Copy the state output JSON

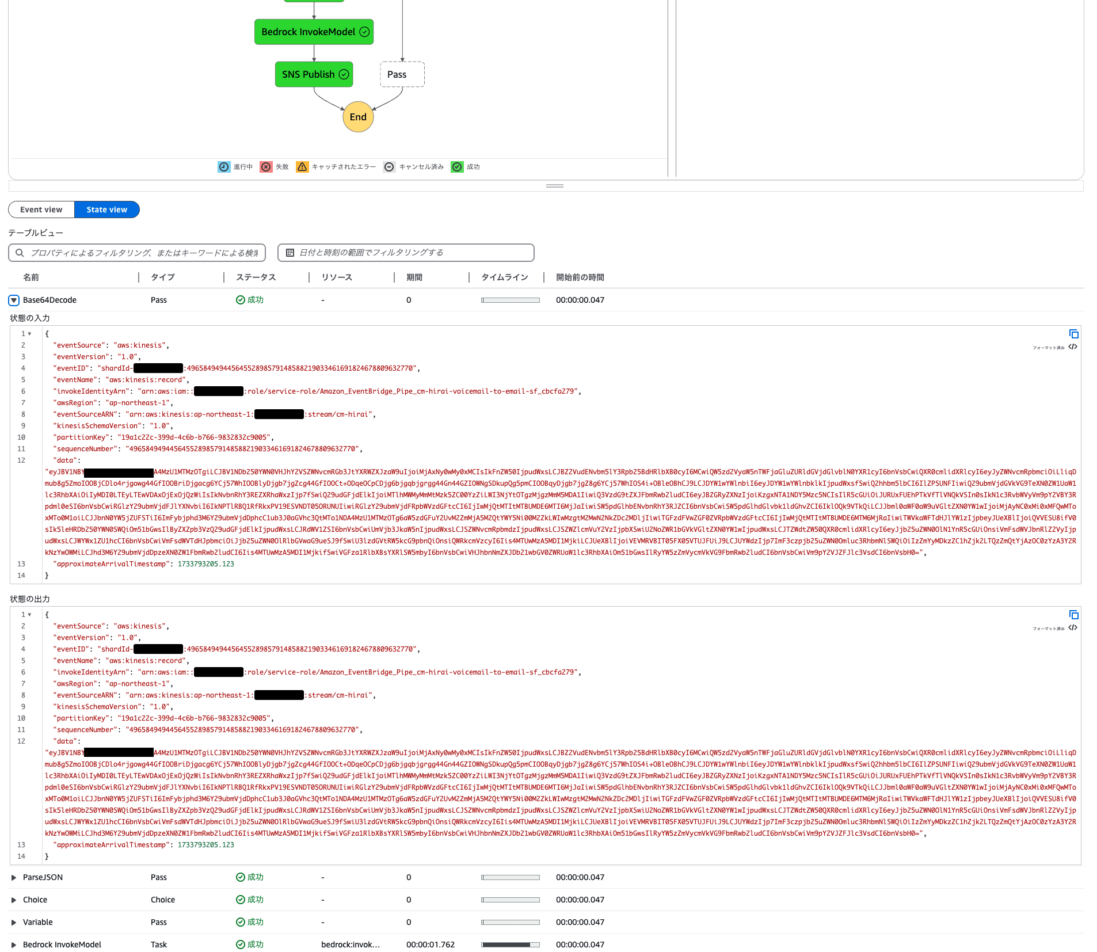(x=1073, y=615)
